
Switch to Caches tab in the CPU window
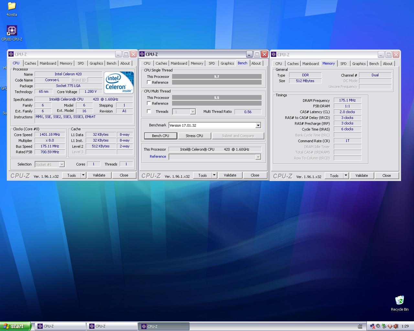click(x=30, y=63)
